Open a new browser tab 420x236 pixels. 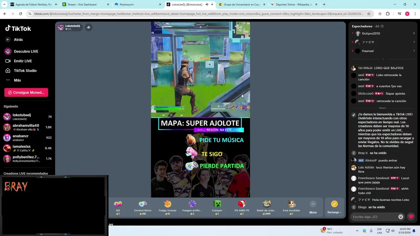324,5
